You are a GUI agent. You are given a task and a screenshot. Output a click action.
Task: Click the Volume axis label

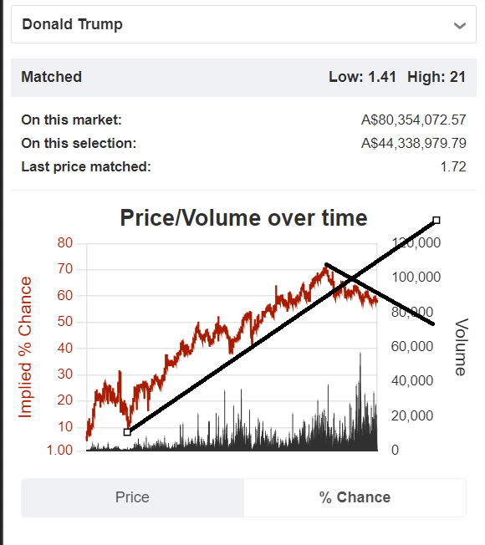click(x=462, y=347)
